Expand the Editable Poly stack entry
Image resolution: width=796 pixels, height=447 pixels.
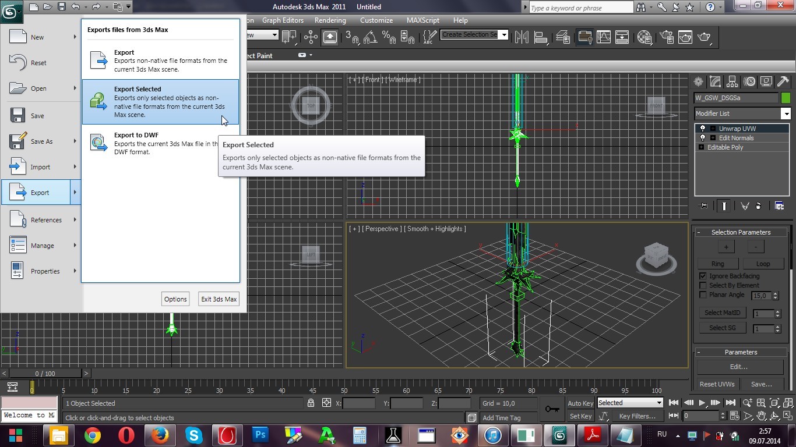701,147
